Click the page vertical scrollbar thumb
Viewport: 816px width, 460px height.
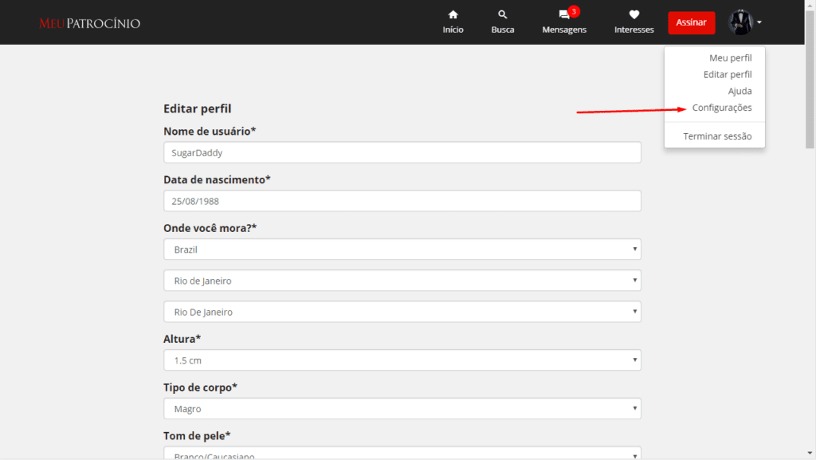point(810,78)
